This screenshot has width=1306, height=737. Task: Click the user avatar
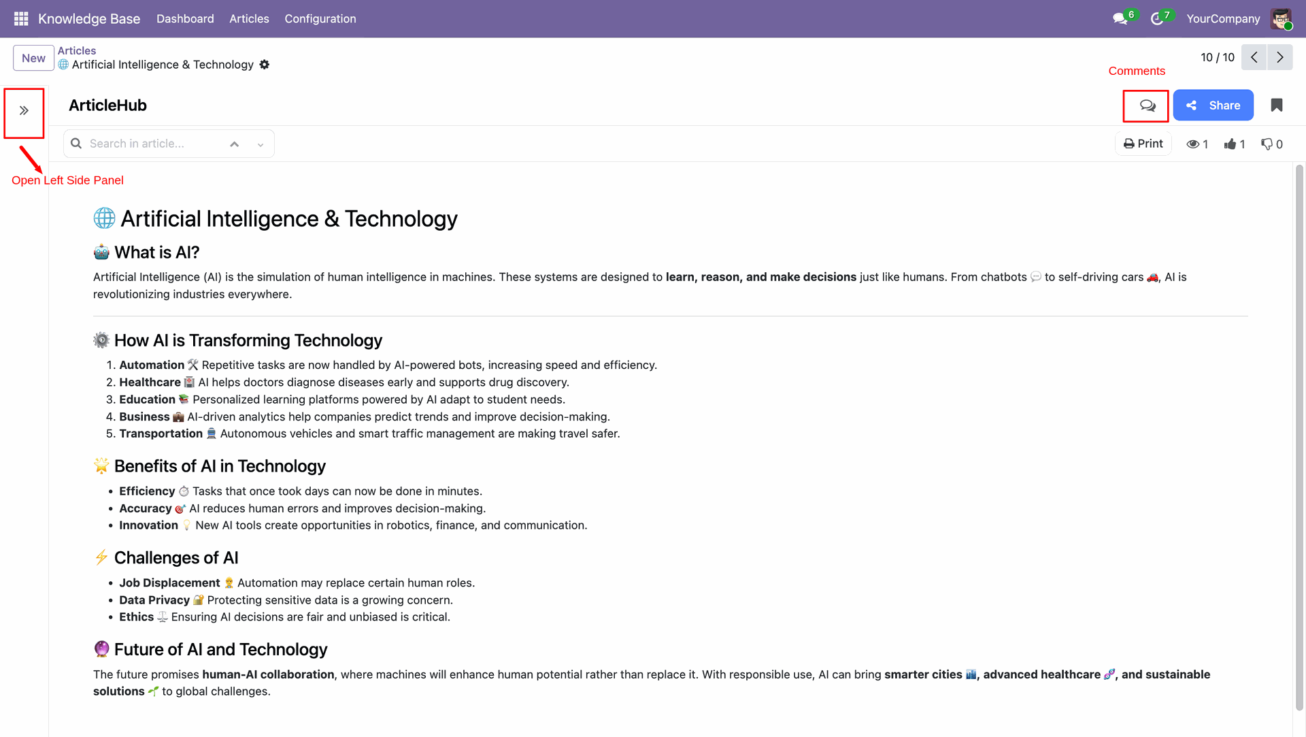point(1281,18)
